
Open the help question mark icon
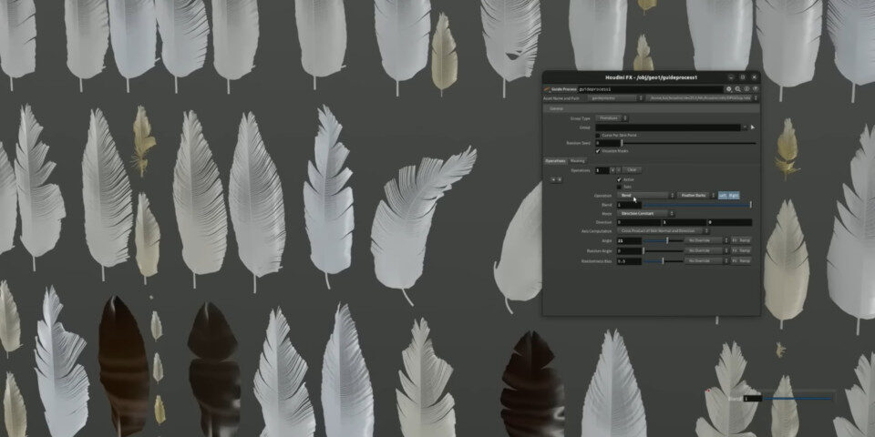[x=756, y=89]
